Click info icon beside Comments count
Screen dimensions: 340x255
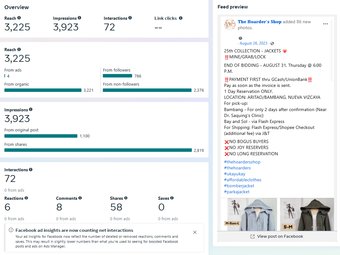click(80, 198)
